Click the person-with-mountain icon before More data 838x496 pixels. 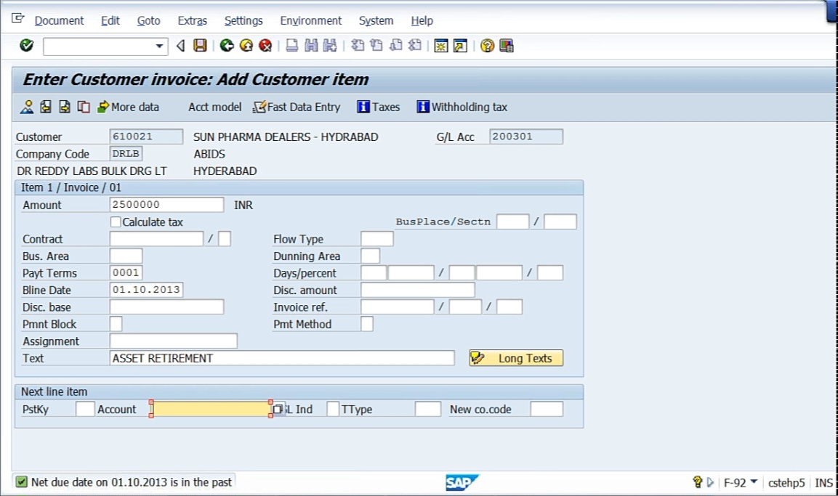27,107
